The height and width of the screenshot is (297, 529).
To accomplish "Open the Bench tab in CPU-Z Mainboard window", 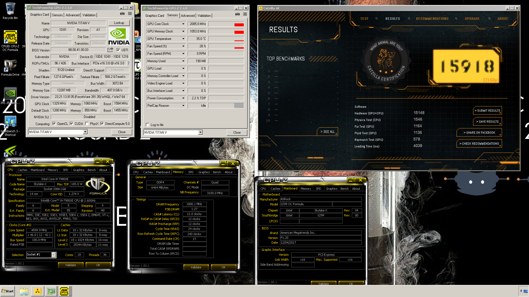I will click(344, 189).
